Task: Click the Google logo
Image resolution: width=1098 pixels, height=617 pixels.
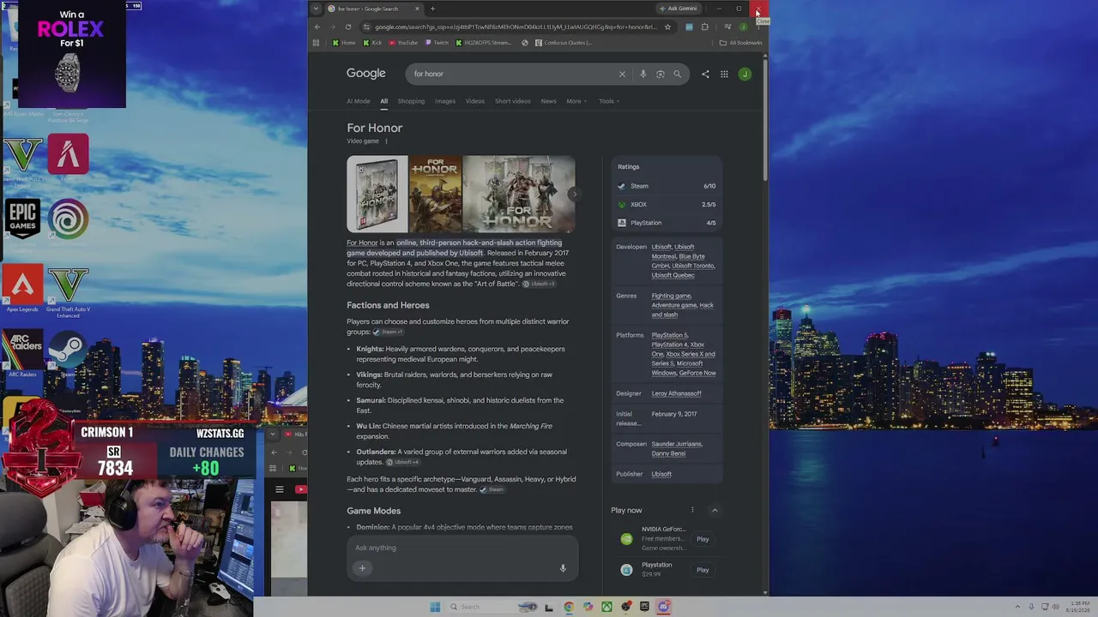Action: 366,74
